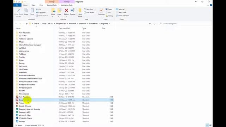Click the Up one level arrow
The image size is (226, 127).
click(27, 24)
